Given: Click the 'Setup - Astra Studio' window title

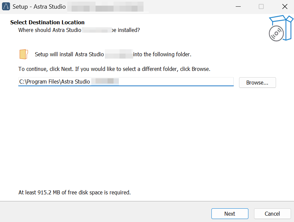Looking at the screenshot, I should click(x=39, y=7).
